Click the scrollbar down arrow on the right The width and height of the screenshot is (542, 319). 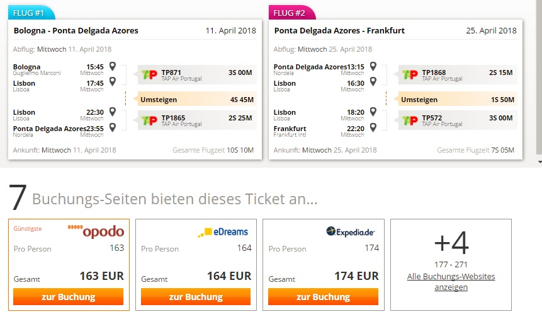[539, 162]
